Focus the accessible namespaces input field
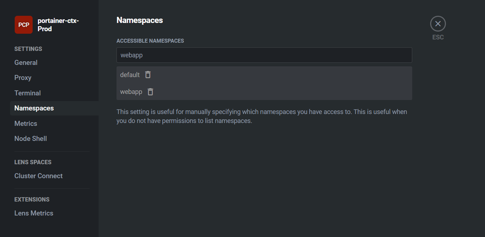The image size is (485, 237). (264, 55)
